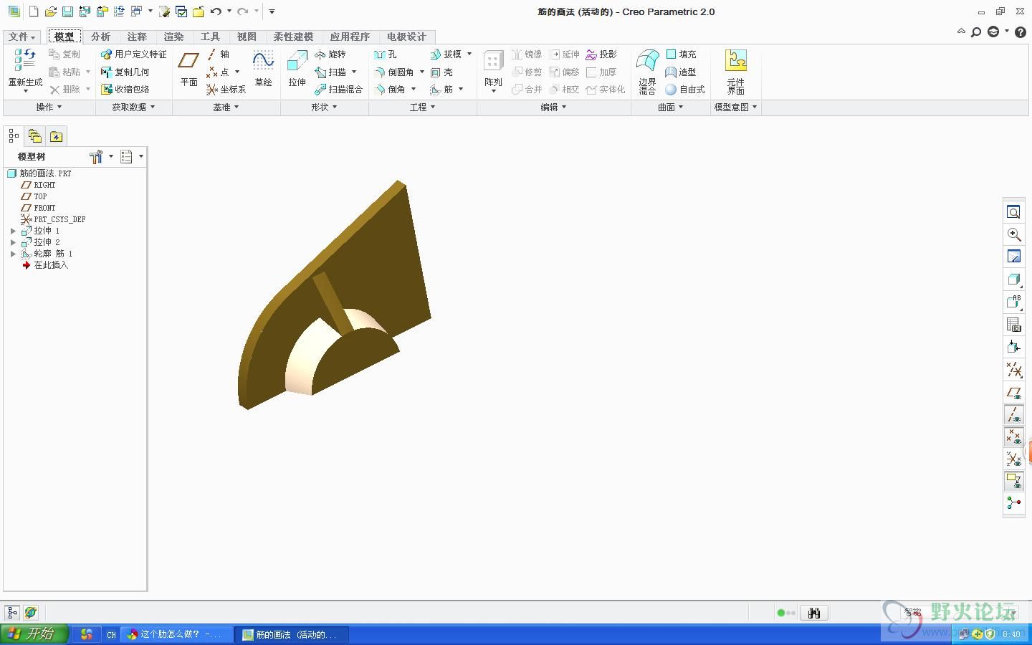This screenshot has width=1032, height=645.
Task: Expand the 拉伸 2 feature node
Action: [x=13, y=242]
